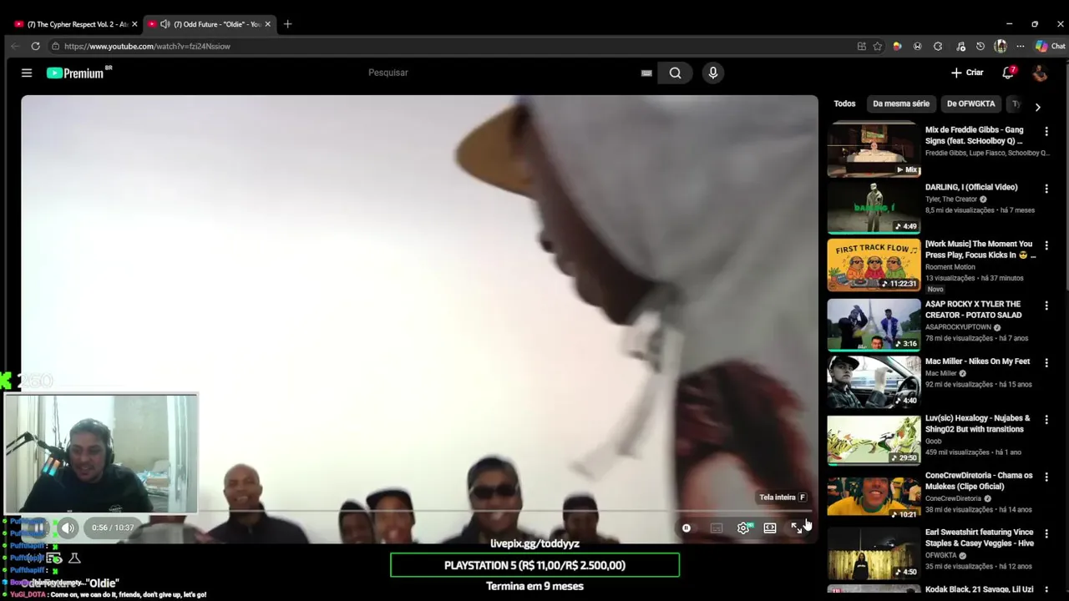Click the Criar button
Viewport: 1069px width, 601px height.
[x=967, y=73]
